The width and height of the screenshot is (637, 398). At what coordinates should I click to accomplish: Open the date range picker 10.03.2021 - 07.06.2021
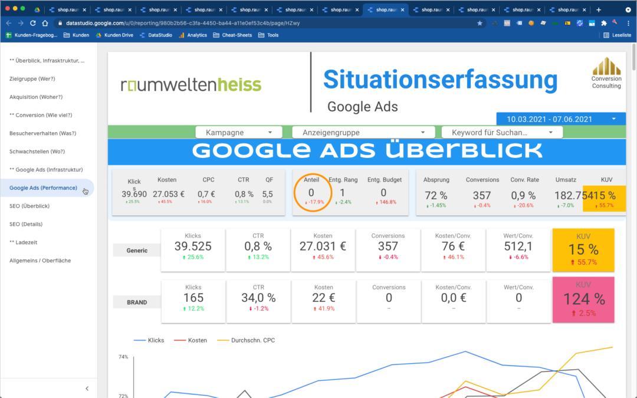tap(560, 119)
